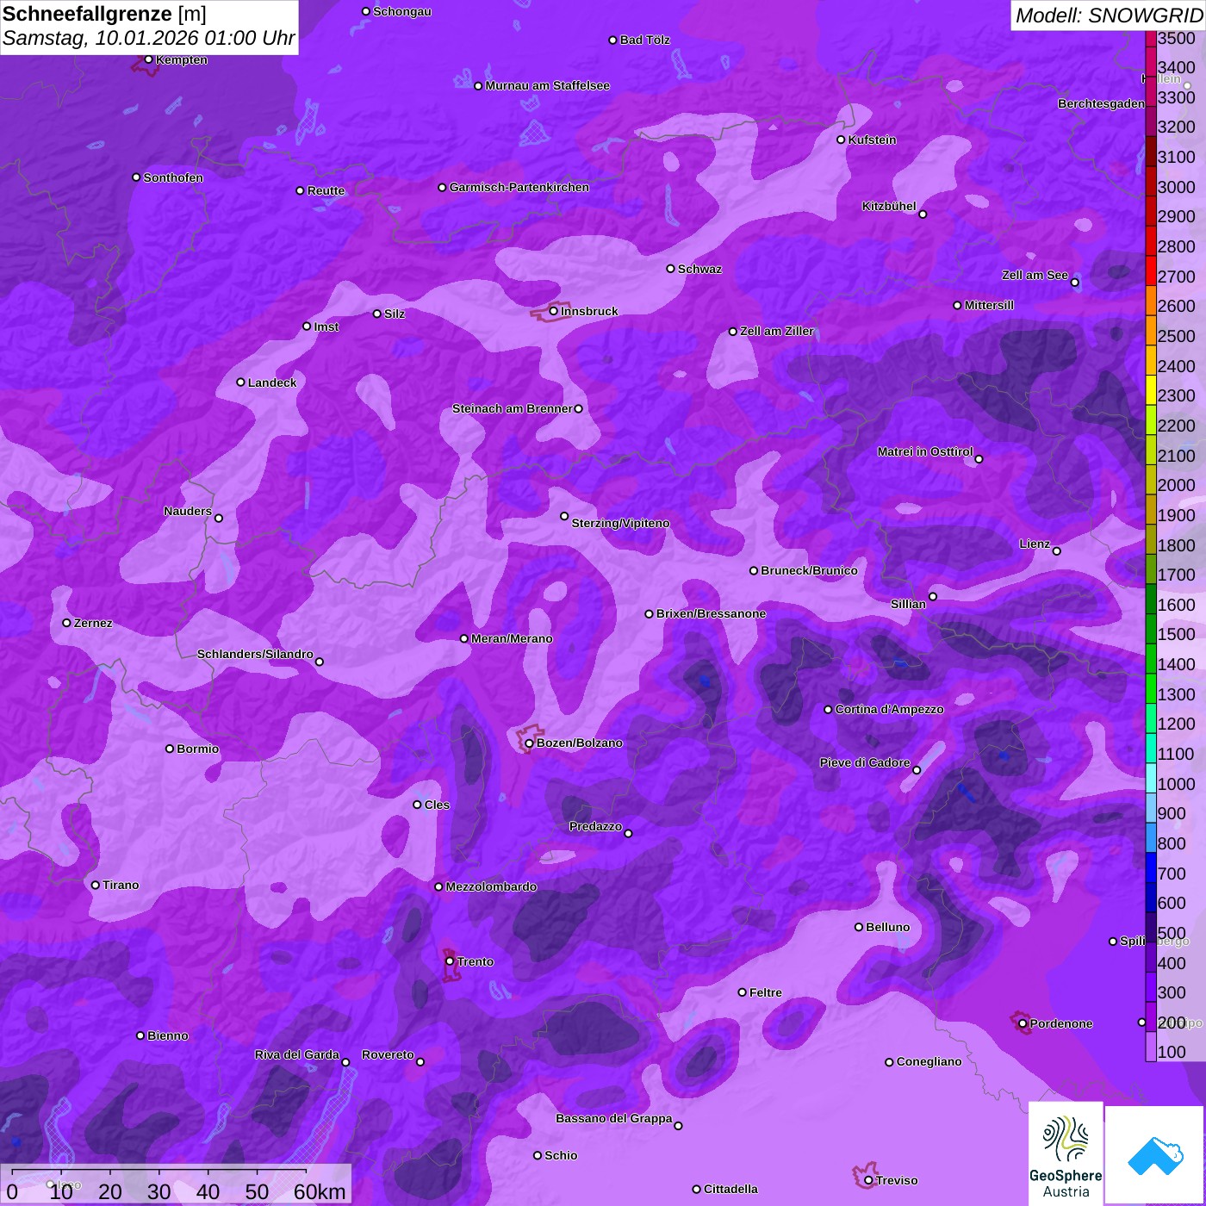Click the Zell am Ziller label
The height and width of the screenshot is (1206, 1206).
(x=777, y=331)
